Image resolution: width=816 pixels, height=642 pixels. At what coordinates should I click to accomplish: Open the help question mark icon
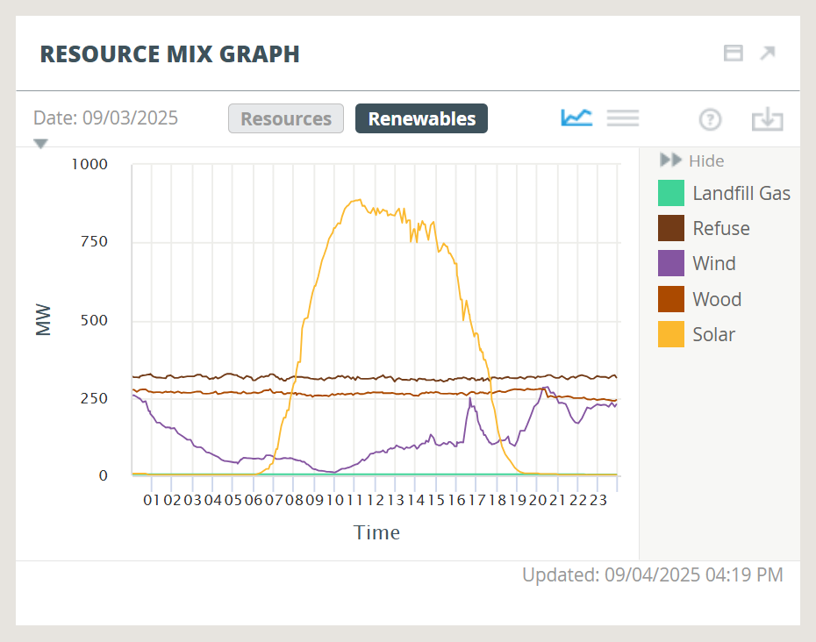710,119
